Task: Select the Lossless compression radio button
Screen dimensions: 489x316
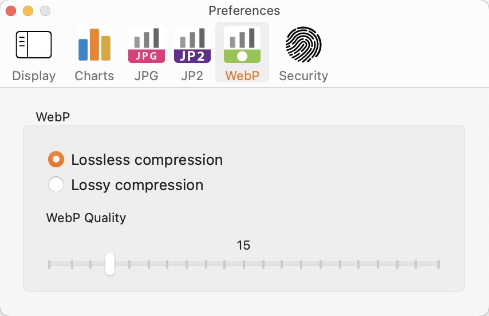Action: pyautogui.click(x=56, y=159)
